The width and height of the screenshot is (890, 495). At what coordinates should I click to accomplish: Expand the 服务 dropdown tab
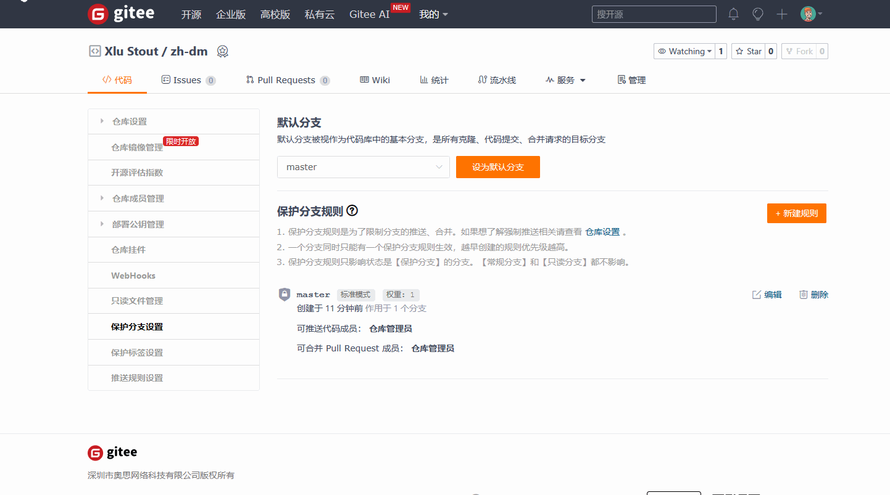click(x=565, y=80)
